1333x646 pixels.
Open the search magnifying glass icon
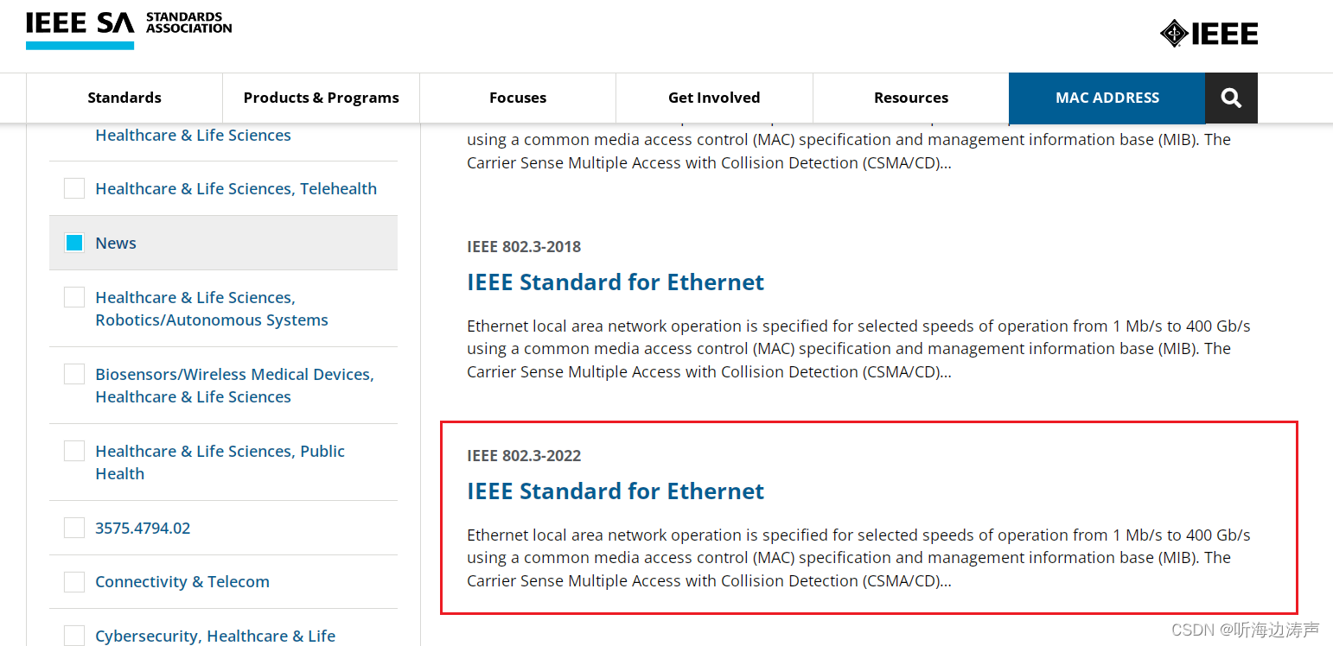click(1231, 98)
